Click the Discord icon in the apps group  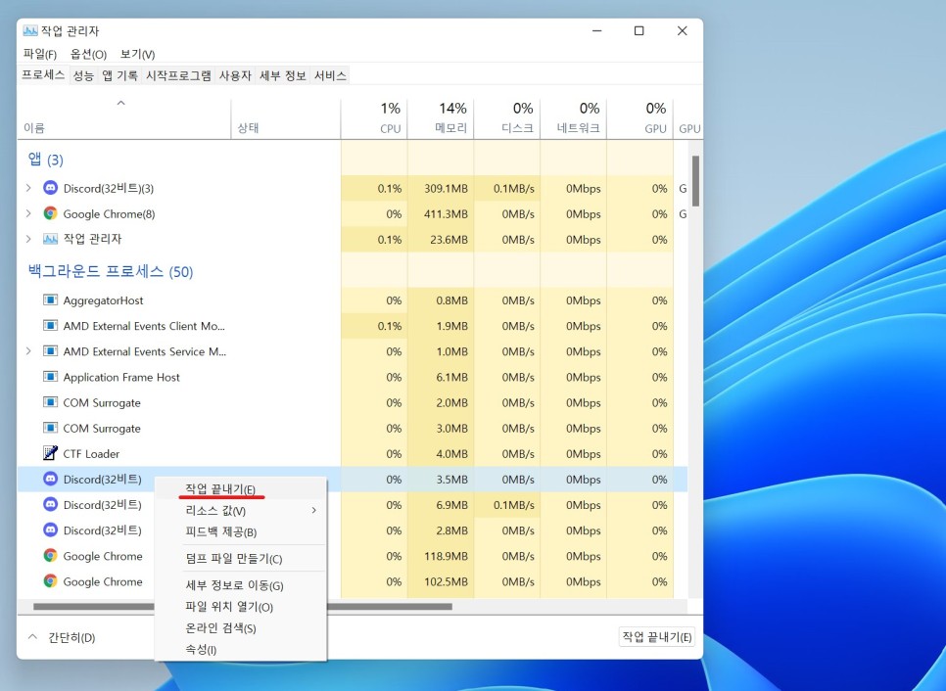pyautogui.click(x=50, y=188)
